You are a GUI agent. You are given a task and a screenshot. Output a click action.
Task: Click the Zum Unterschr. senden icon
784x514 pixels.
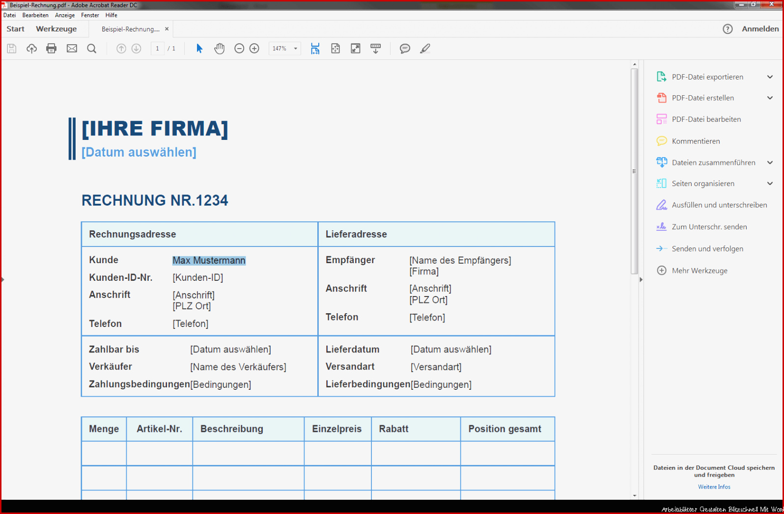(662, 227)
